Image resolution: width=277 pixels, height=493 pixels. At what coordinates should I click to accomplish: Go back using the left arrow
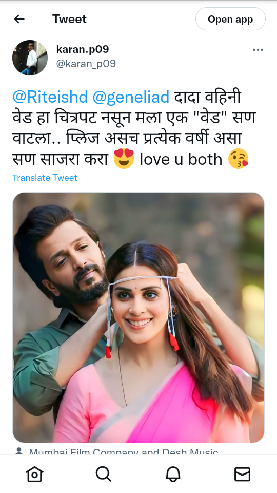(19, 19)
